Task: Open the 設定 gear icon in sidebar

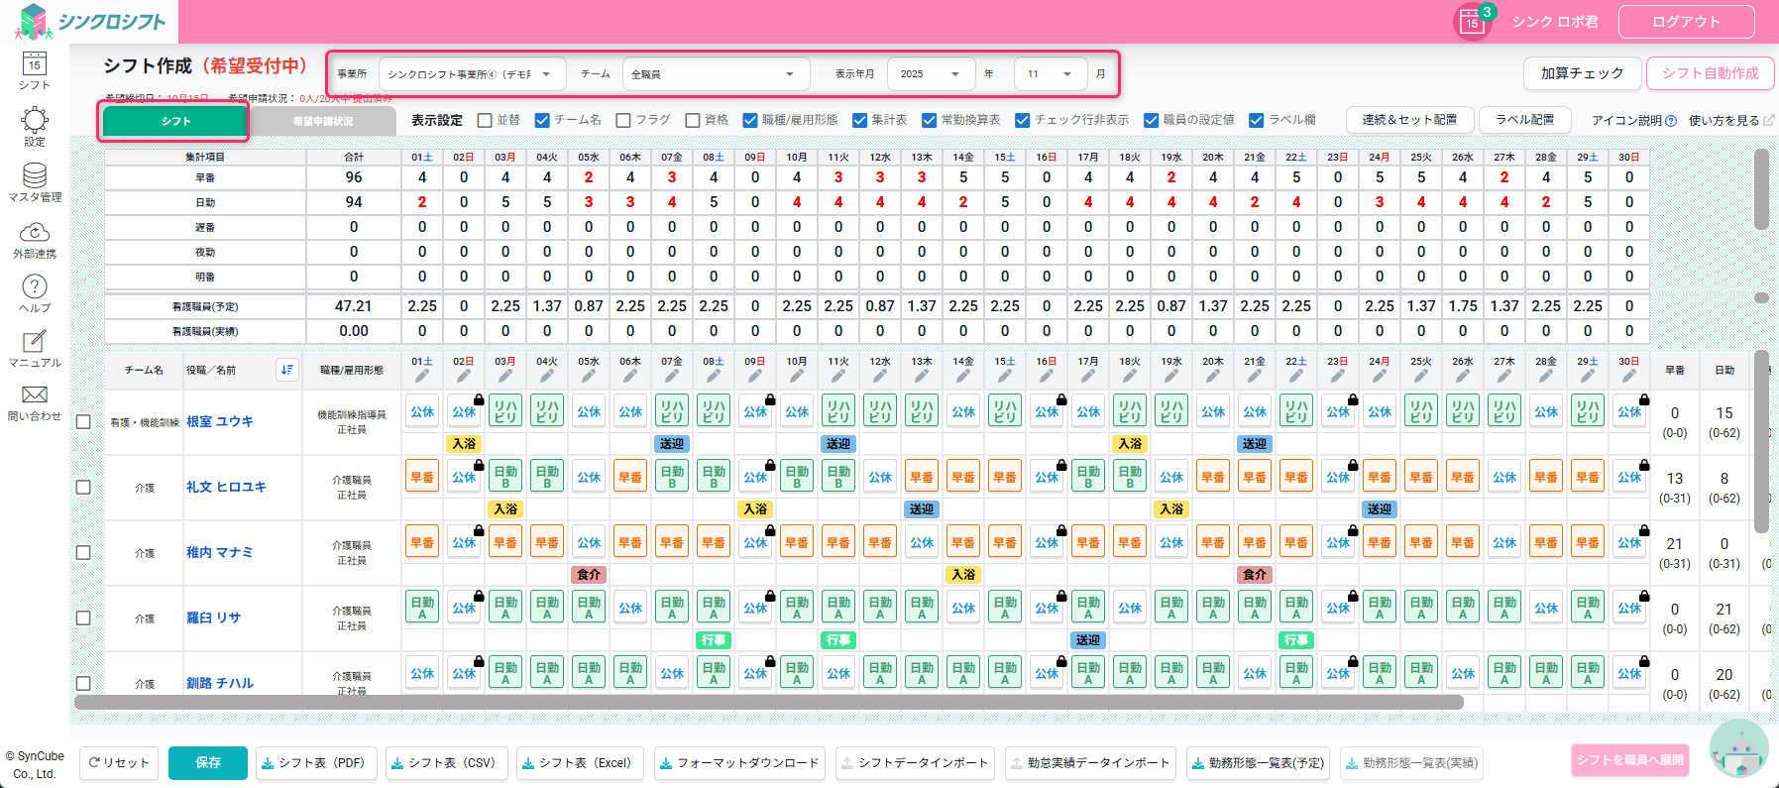Action: pos(34,121)
